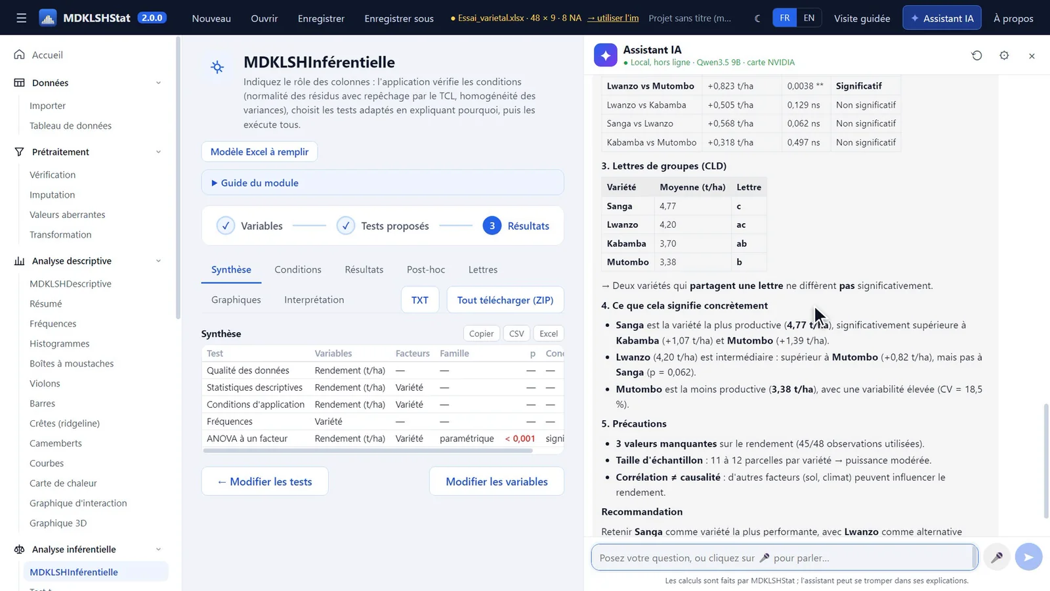This screenshot has width=1050, height=591.
Task: Collapse the Analyse descriptive chevron
Action: pyautogui.click(x=158, y=261)
